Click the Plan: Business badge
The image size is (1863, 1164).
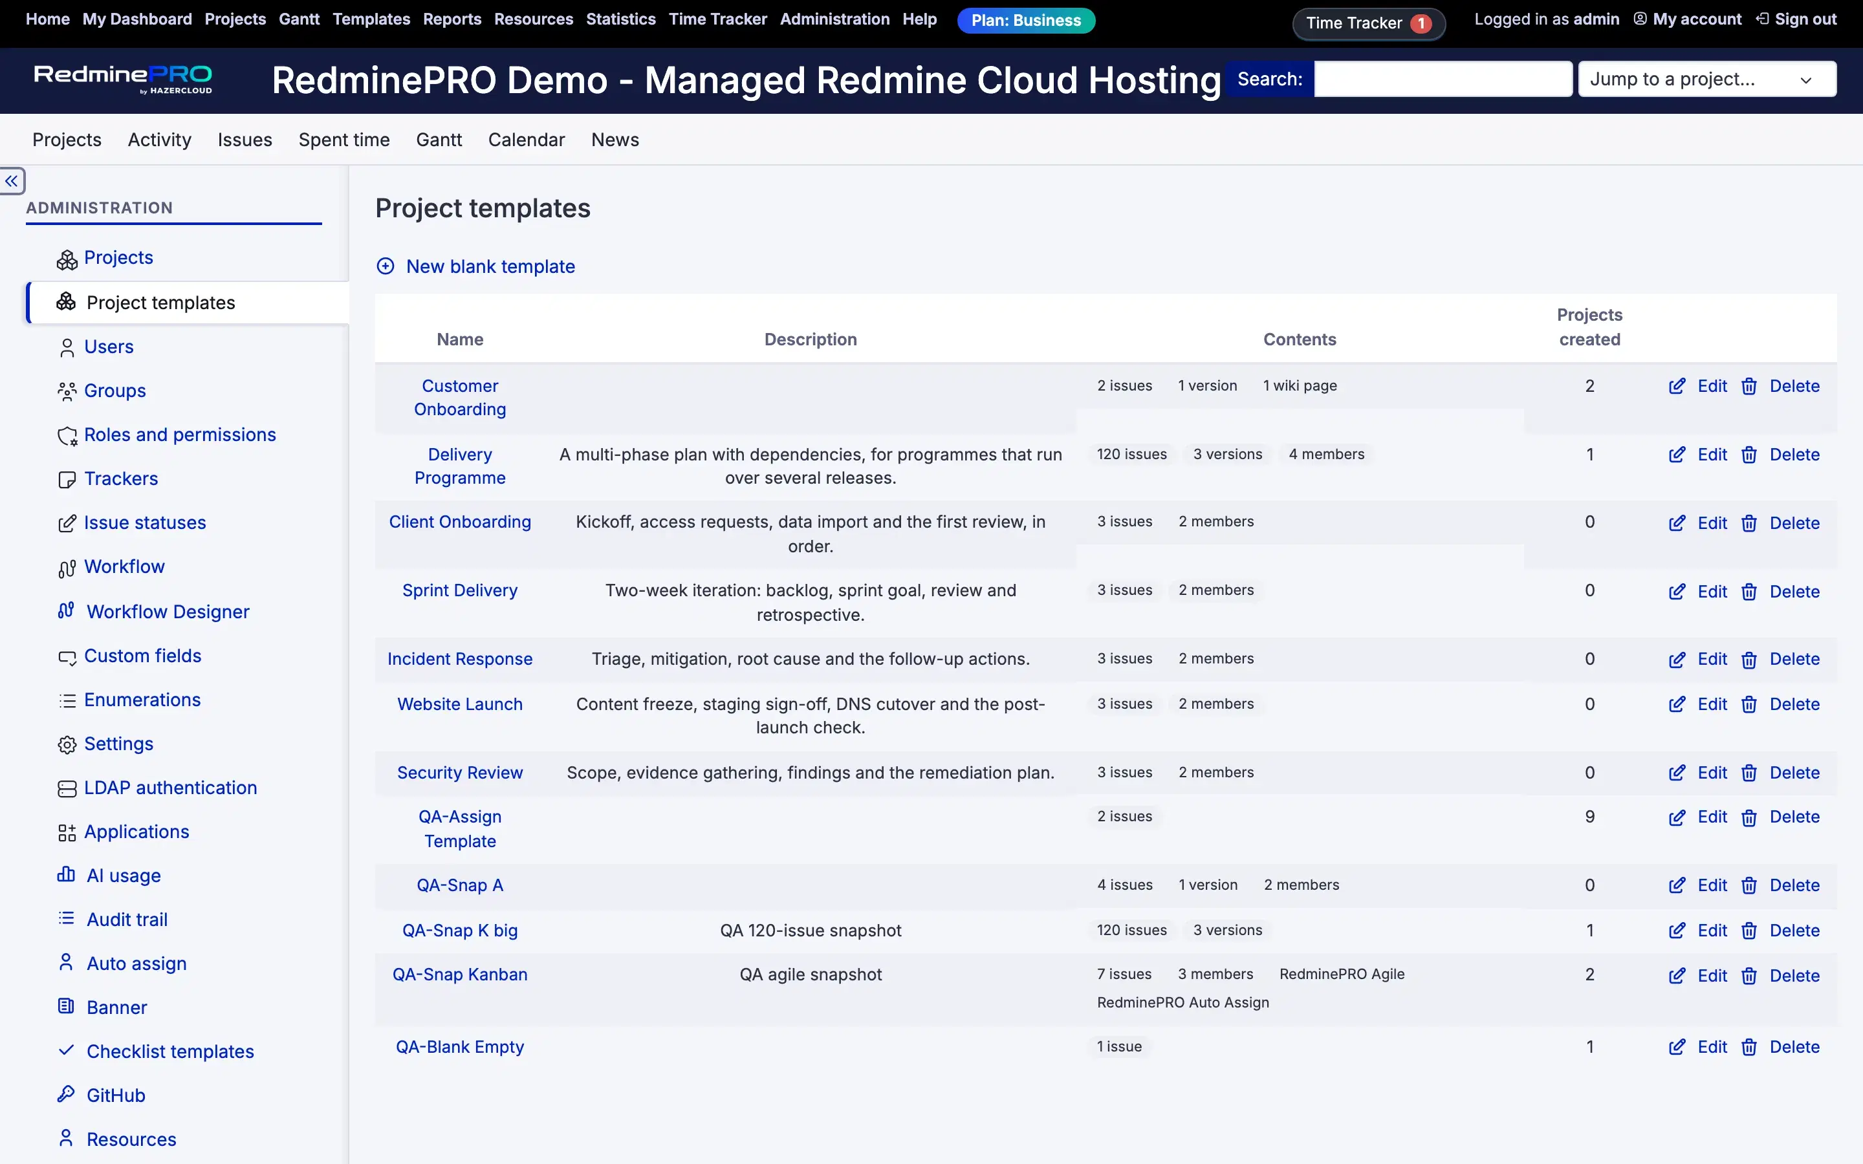1026,21
